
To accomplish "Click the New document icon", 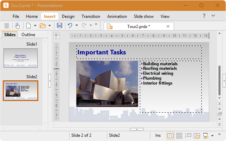I will [x=28, y=26].
